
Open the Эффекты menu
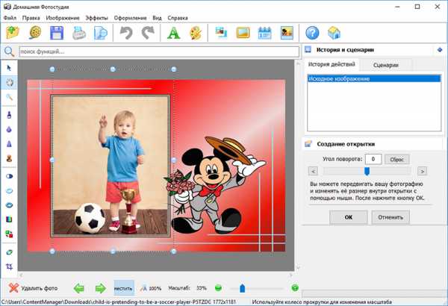96,16
